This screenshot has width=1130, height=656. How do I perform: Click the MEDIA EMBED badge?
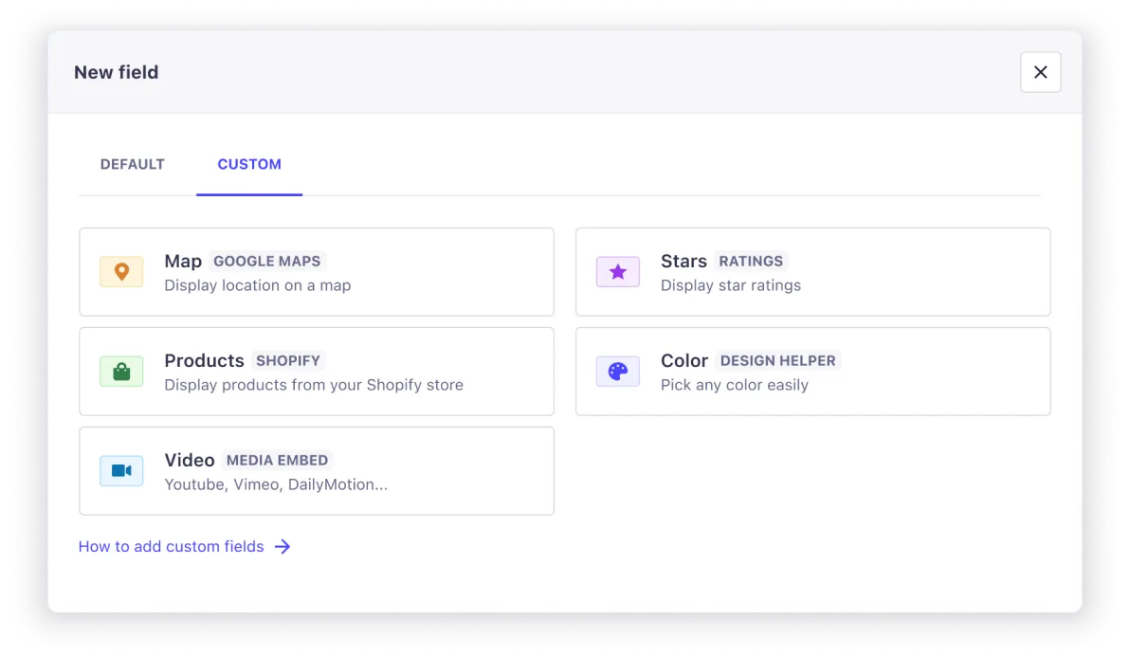point(277,460)
